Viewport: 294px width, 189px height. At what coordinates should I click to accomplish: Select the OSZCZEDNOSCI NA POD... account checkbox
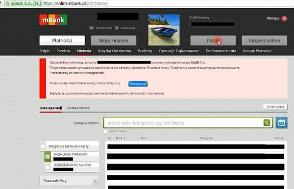click(x=48, y=167)
